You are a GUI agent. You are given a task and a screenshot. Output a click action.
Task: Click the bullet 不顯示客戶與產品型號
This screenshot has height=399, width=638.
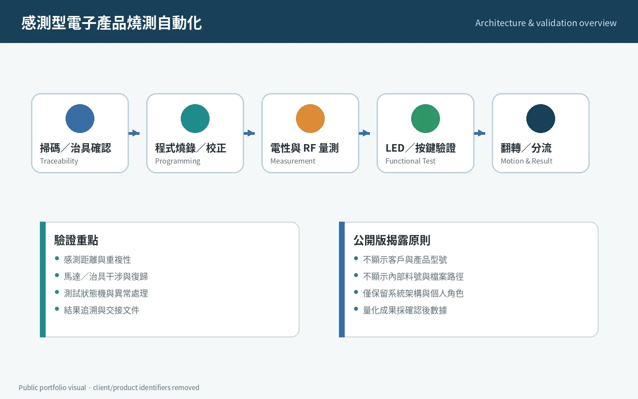pos(405,260)
